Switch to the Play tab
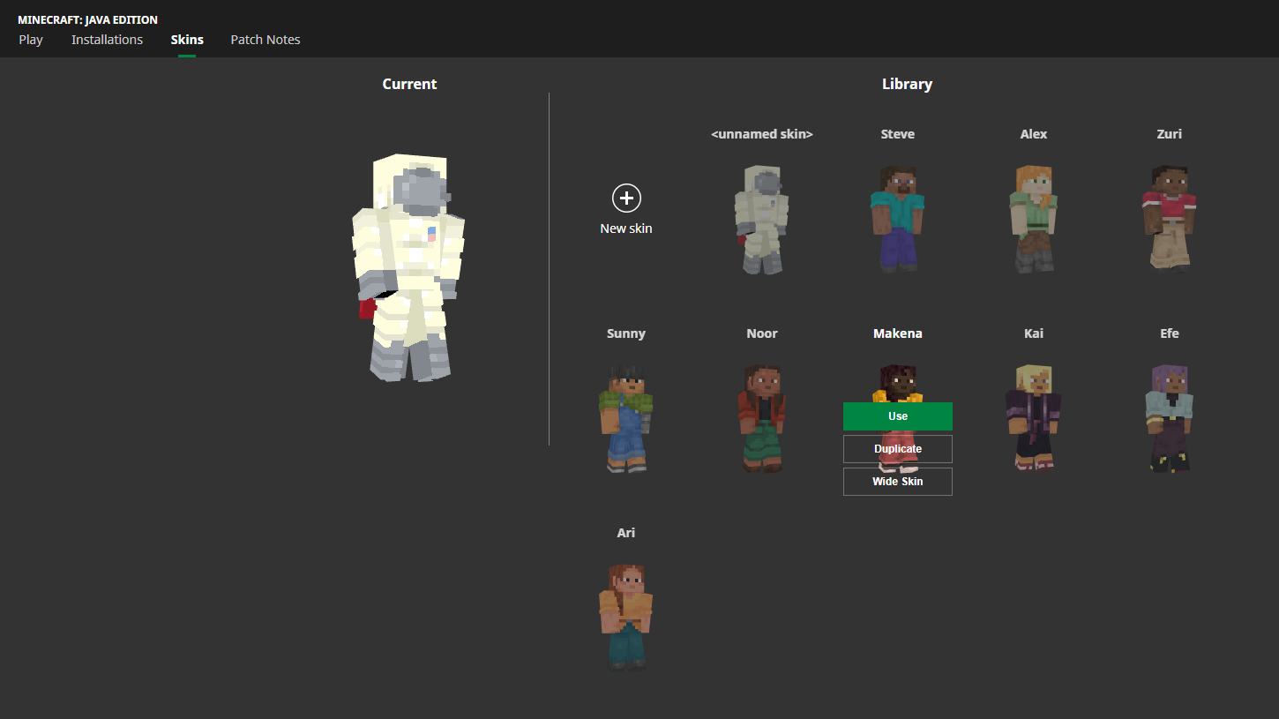The image size is (1279, 719). point(31,39)
